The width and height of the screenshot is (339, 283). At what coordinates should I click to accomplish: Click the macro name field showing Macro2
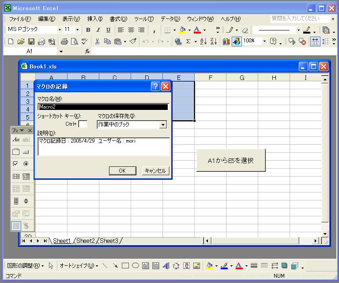[x=103, y=107]
